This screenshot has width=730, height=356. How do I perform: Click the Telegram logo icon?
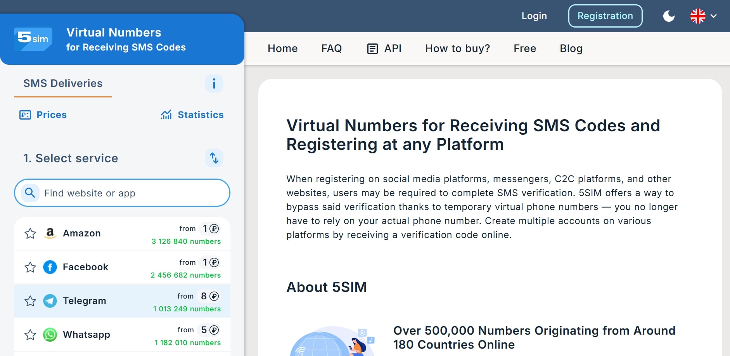click(50, 301)
